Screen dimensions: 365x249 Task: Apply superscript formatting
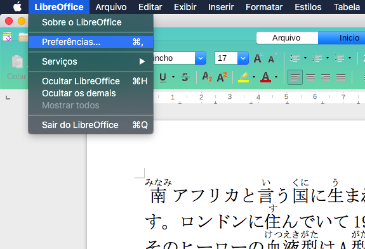(222, 77)
